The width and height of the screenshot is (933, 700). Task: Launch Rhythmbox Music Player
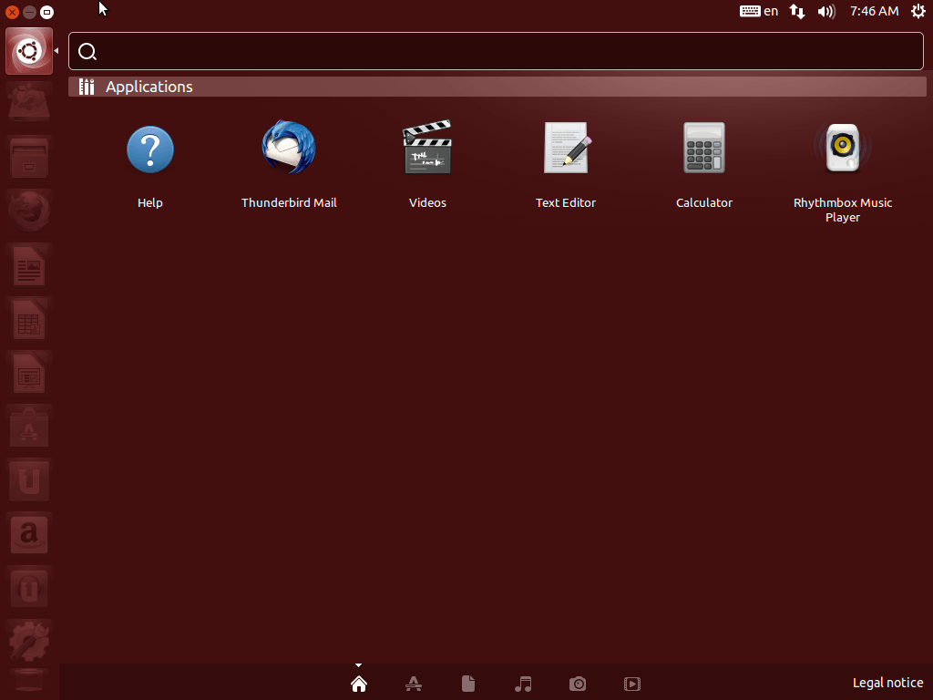coord(843,147)
